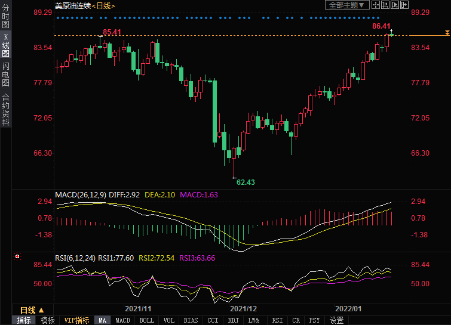Click the vertical-axis scaling icon in top toolbar
The width and height of the screenshot is (451, 325).
tap(385, 5)
